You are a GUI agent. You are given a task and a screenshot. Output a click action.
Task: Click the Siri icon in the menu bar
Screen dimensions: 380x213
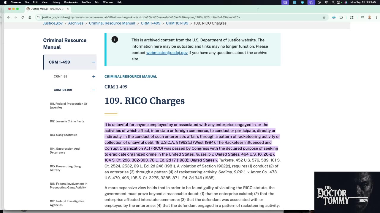(346, 2)
